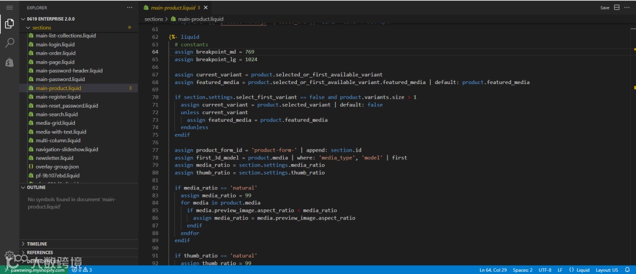636x274 pixels.
Task: Click 'for media in product.media' line
Action: pyautogui.click(x=221, y=203)
